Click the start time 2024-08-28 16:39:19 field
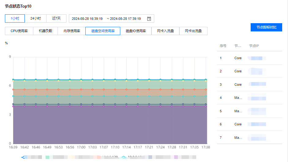 [x=87, y=19]
